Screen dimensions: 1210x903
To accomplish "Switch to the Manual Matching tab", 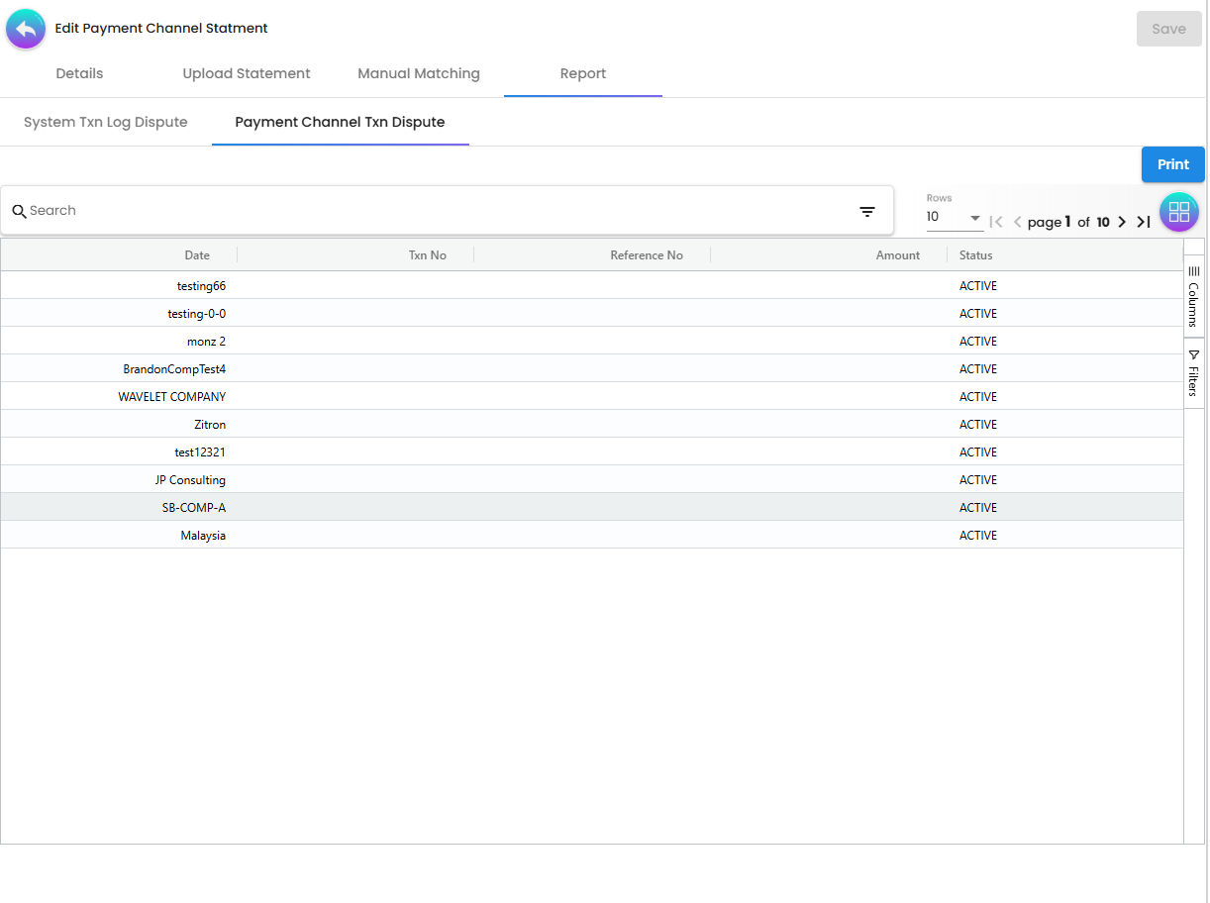I will click(419, 73).
